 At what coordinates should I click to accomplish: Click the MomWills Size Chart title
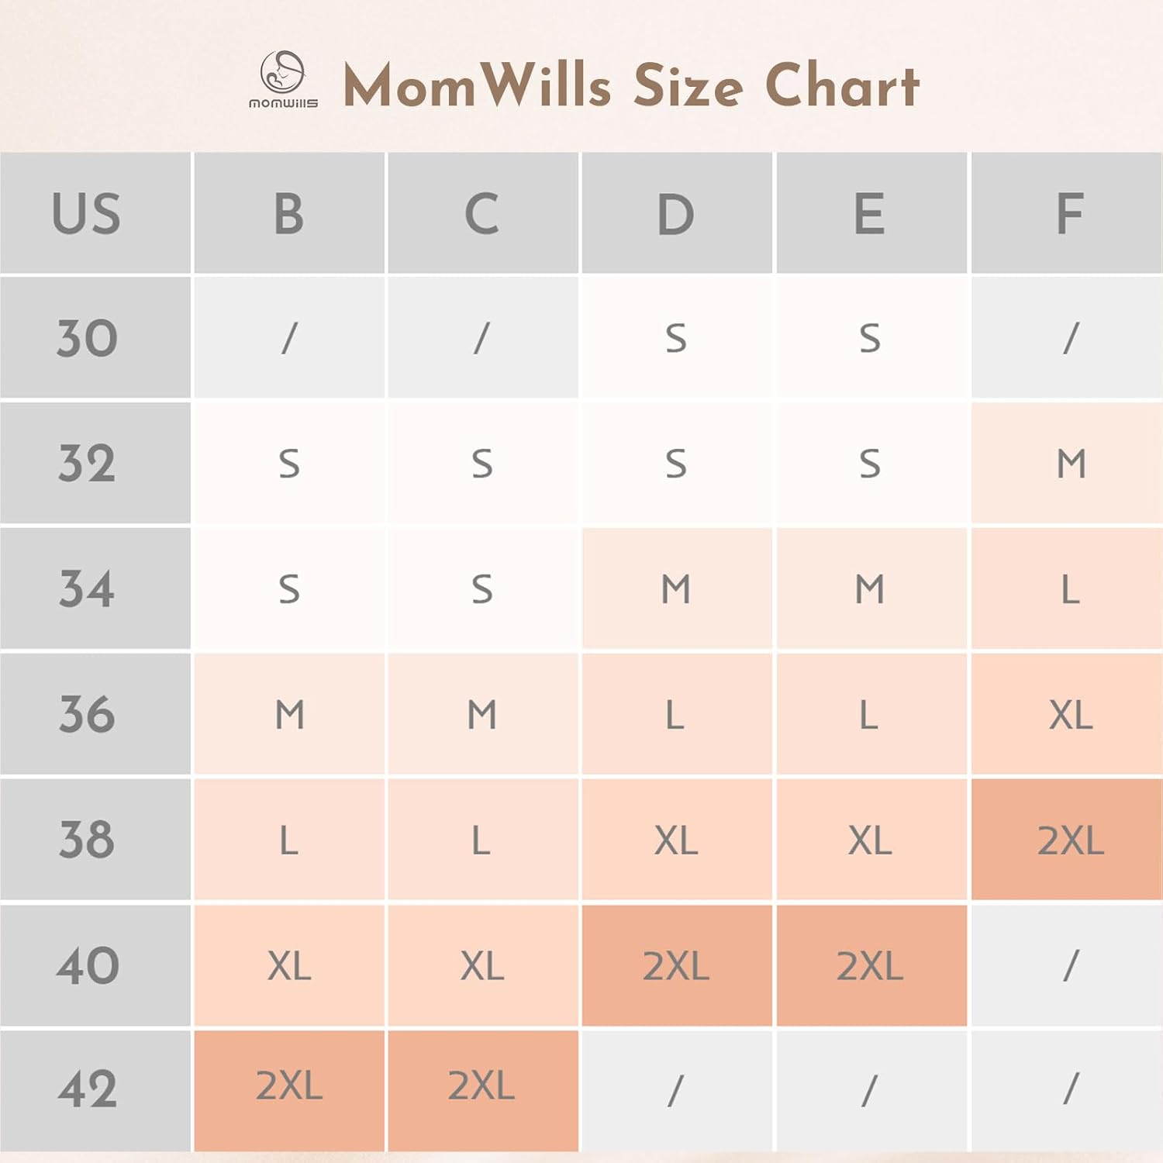pyautogui.click(x=631, y=85)
